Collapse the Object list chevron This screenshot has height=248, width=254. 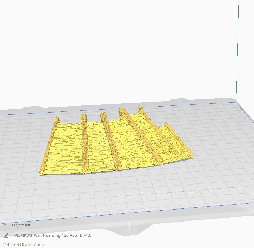(5, 225)
